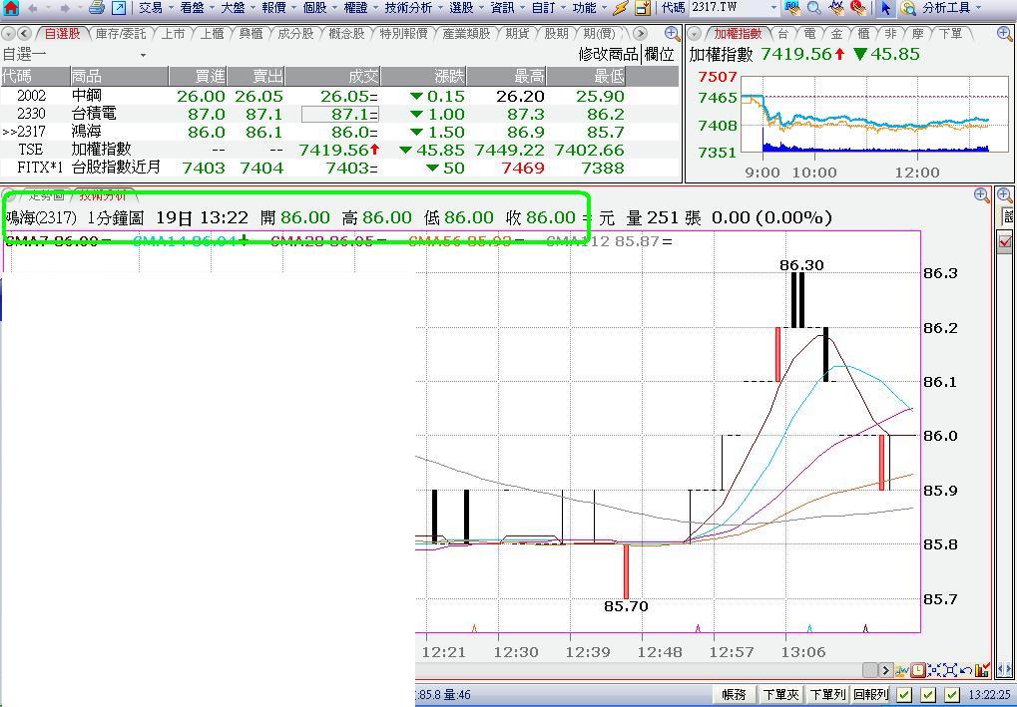Open the 自選一 watchlist dropdown arrow

coord(143,56)
